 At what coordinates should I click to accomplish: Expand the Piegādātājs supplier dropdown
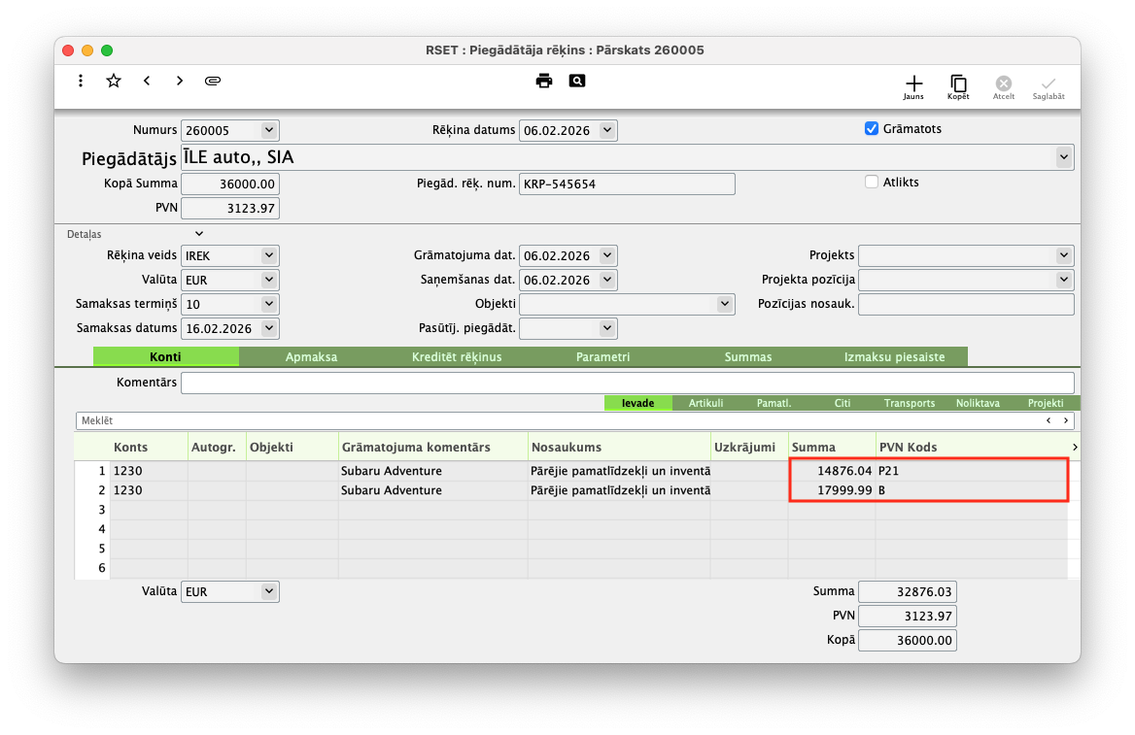pyautogui.click(x=1064, y=156)
